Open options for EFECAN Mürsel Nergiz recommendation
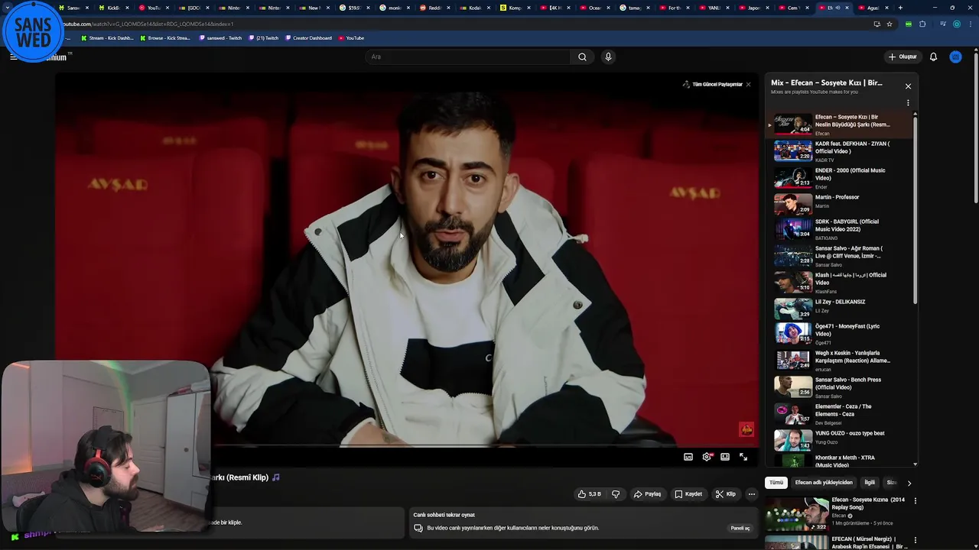This screenshot has width=979, height=550. point(915,539)
